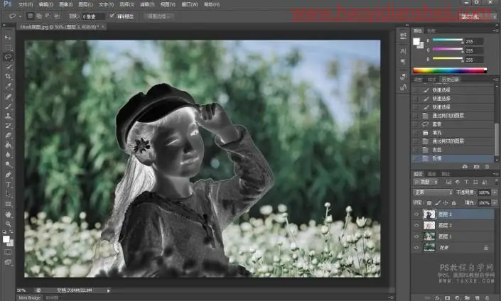The width and height of the screenshot is (501, 301).
Task: Click the add to selection icon
Action: point(39,16)
